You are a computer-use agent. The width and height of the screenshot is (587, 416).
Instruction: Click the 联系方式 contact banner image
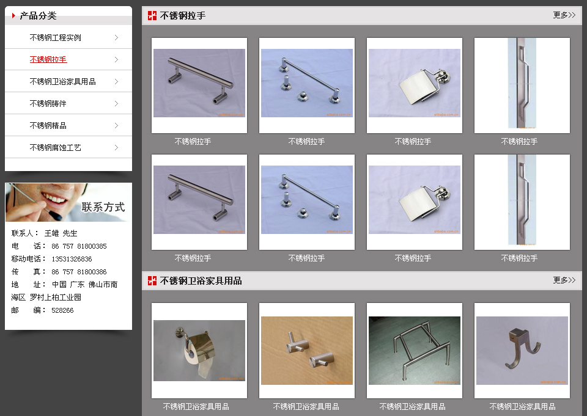pos(68,203)
